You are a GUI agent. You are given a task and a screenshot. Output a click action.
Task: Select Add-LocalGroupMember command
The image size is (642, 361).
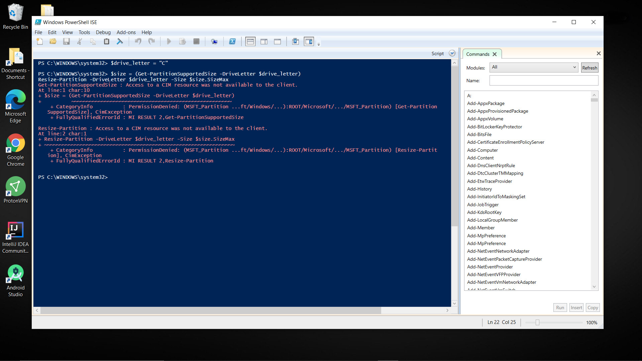[492, 220]
